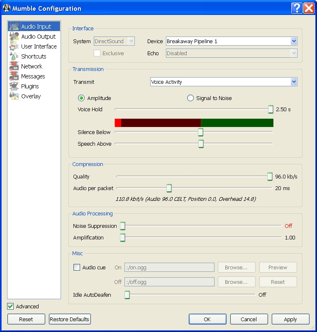Image resolution: width=317 pixels, height=332 pixels.
Task: Enable the Audio cue checkbox
Action: coord(77,267)
